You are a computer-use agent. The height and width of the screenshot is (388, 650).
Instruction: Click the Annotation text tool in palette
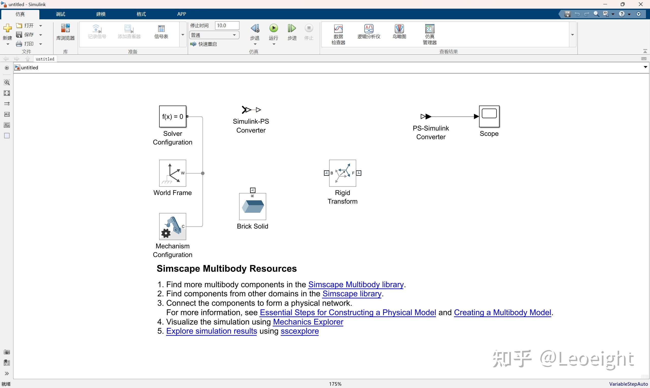click(x=7, y=114)
